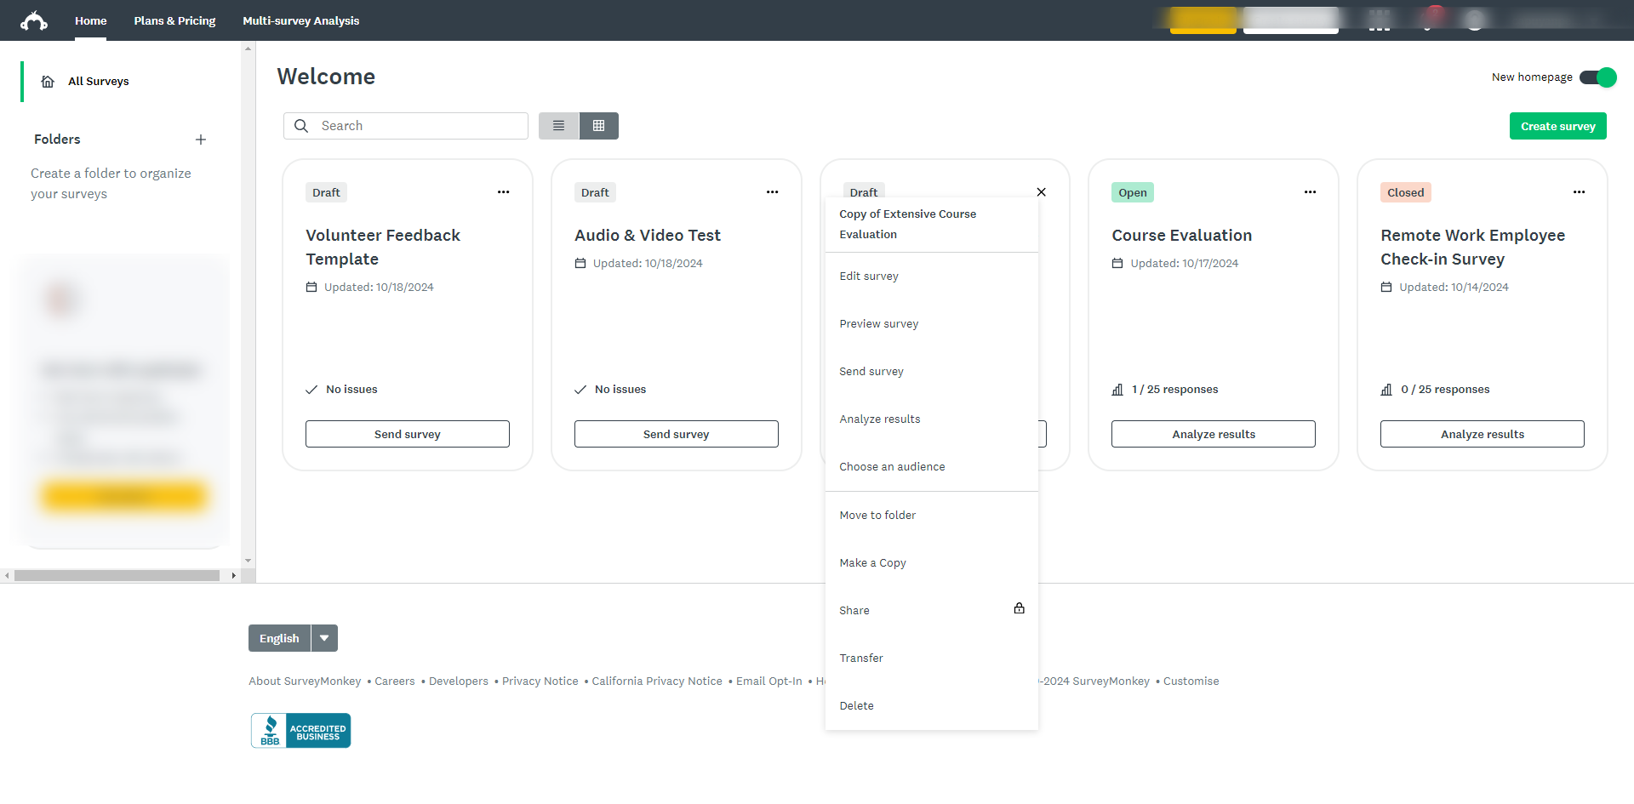Send the Audio & Video Test survey
This screenshot has width=1634, height=804.
pyautogui.click(x=677, y=434)
